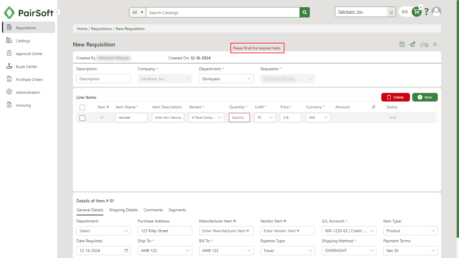Open the shopping cart

pyautogui.click(x=417, y=12)
